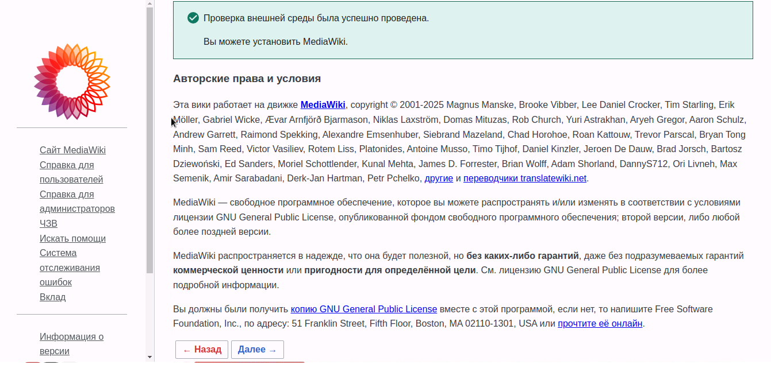Click the sidebar vertical scrollbar thumb
This screenshot has width=771, height=372.
(150, 138)
